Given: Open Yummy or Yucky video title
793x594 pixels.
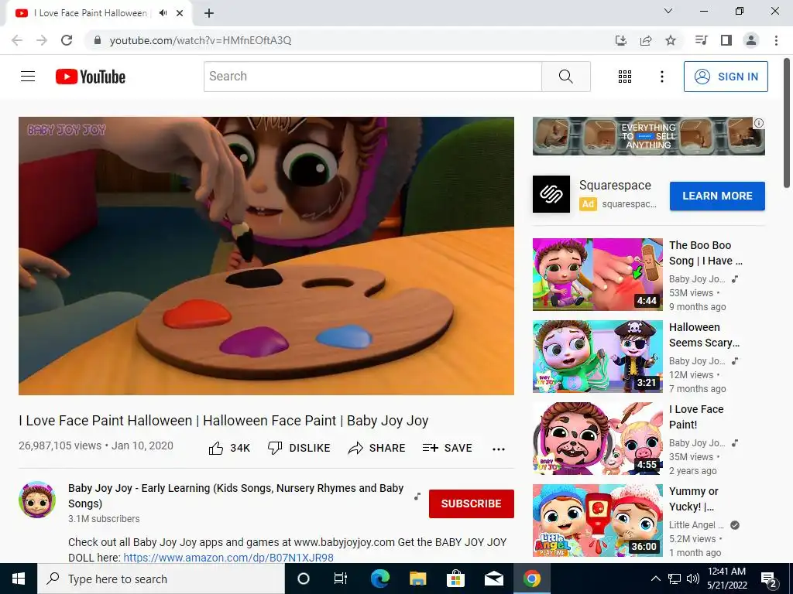Looking at the screenshot, I should (x=693, y=499).
